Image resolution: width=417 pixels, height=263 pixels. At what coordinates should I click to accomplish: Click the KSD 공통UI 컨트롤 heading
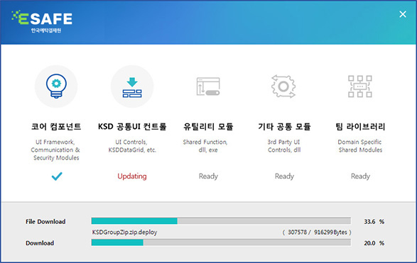click(132, 127)
